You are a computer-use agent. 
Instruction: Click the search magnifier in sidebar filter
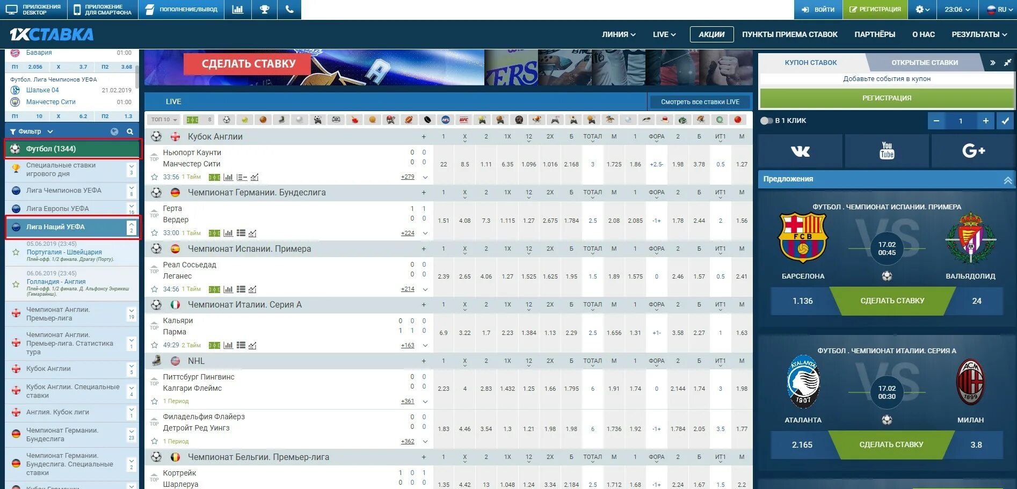click(x=130, y=132)
